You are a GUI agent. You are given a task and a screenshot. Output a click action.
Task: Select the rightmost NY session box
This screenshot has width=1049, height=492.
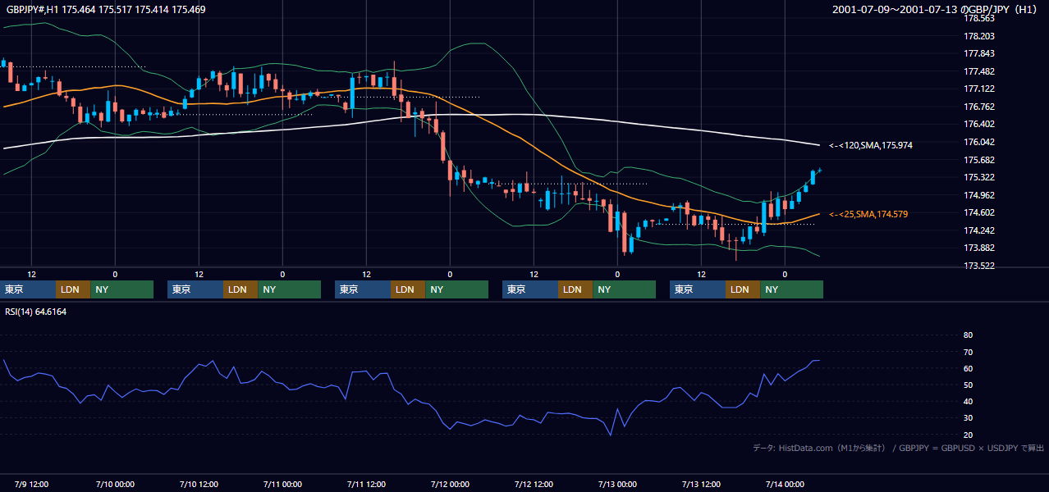click(791, 289)
